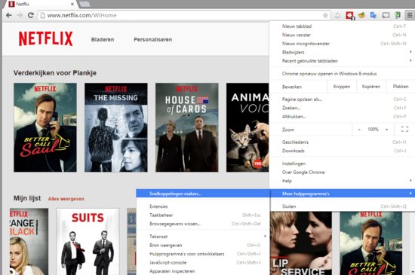The width and height of the screenshot is (415, 275).
Task: Open the House of Cards poster
Action: pyautogui.click(x=187, y=127)
